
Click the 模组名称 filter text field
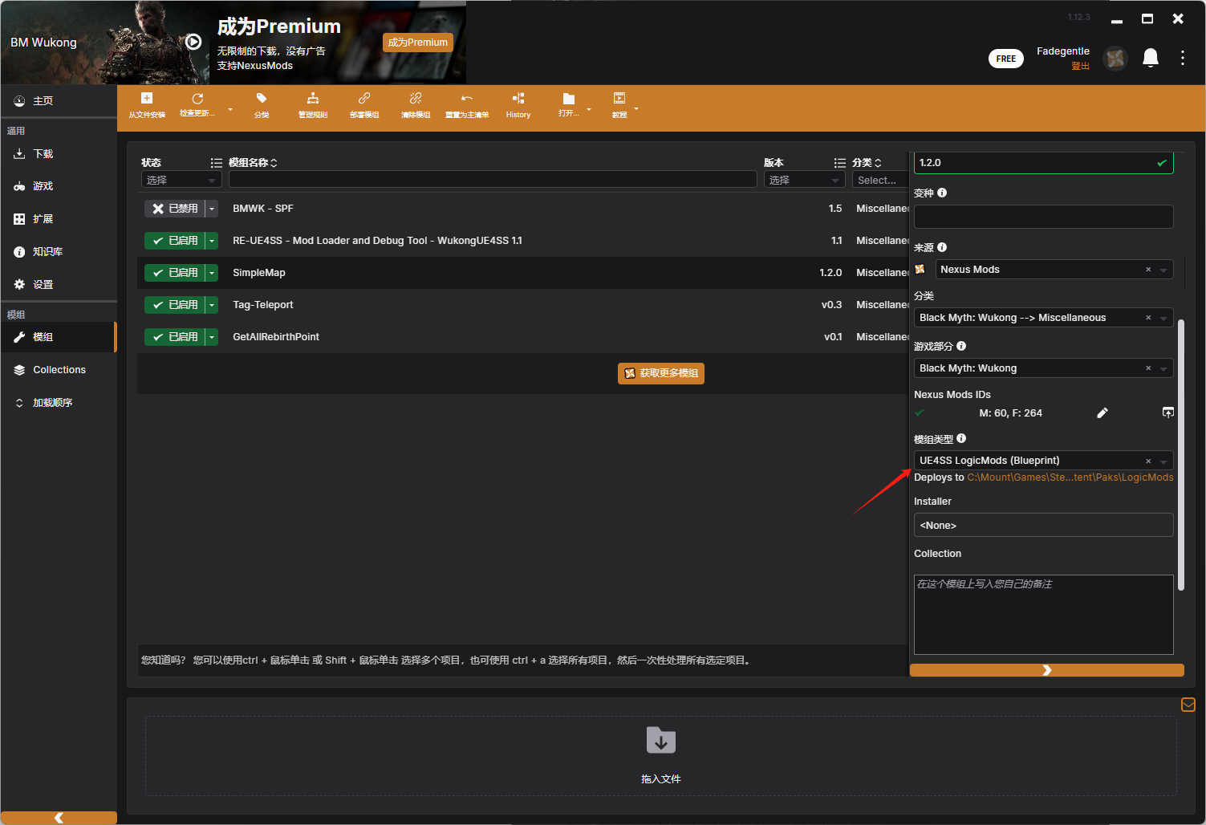click(x=493, y=180)
